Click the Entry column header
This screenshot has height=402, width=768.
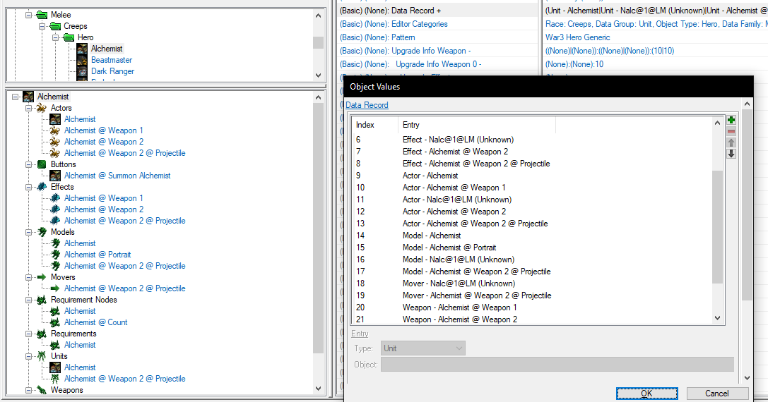[477, 125]
